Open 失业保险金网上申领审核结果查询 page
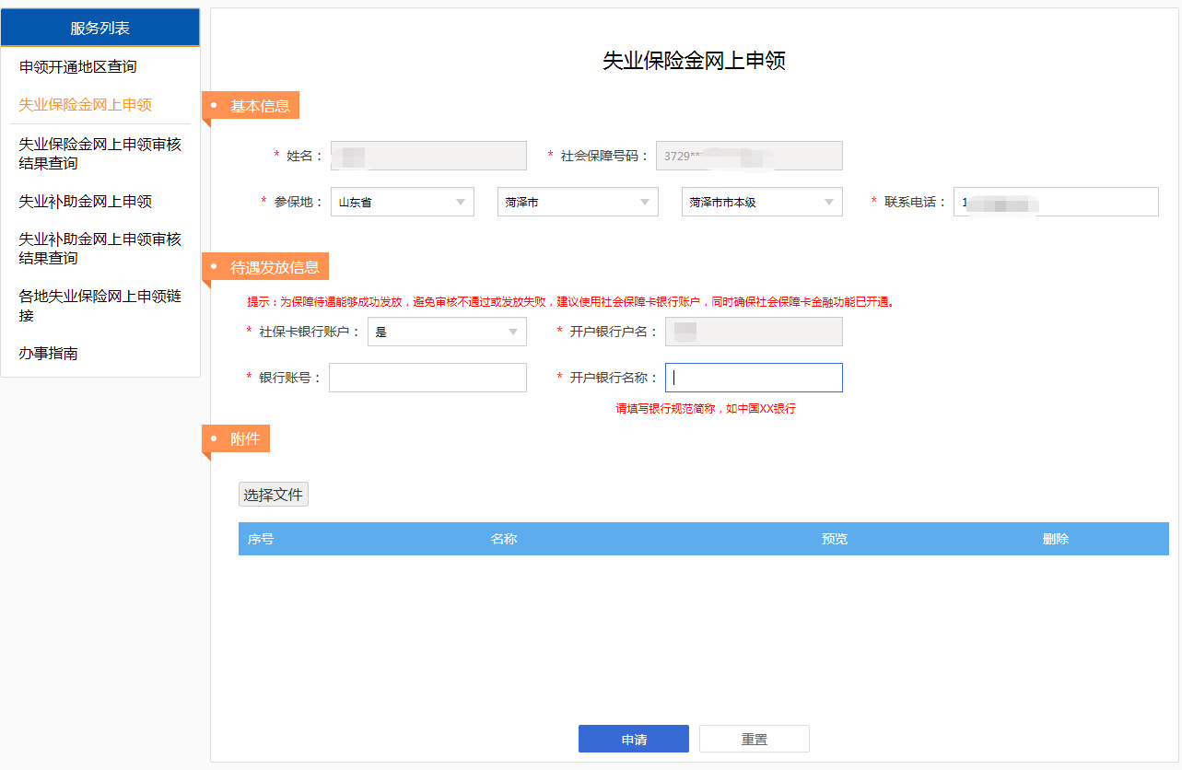Screen dimensions: 1182x770 click(99, 154)
